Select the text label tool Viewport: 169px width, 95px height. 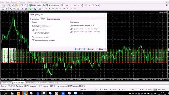click(93, 5)
